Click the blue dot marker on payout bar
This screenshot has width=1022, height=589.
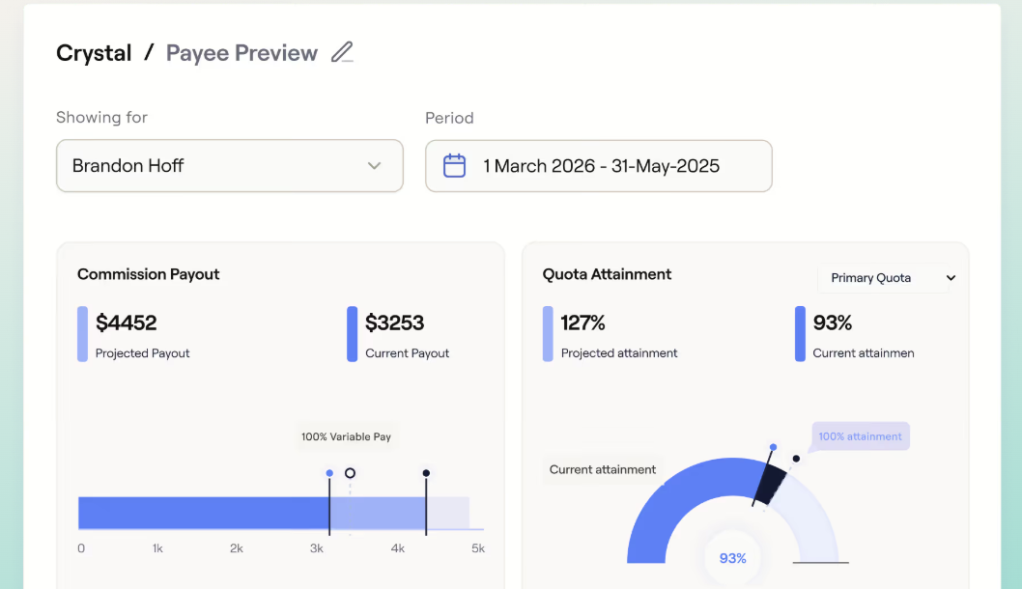[329, 473]
